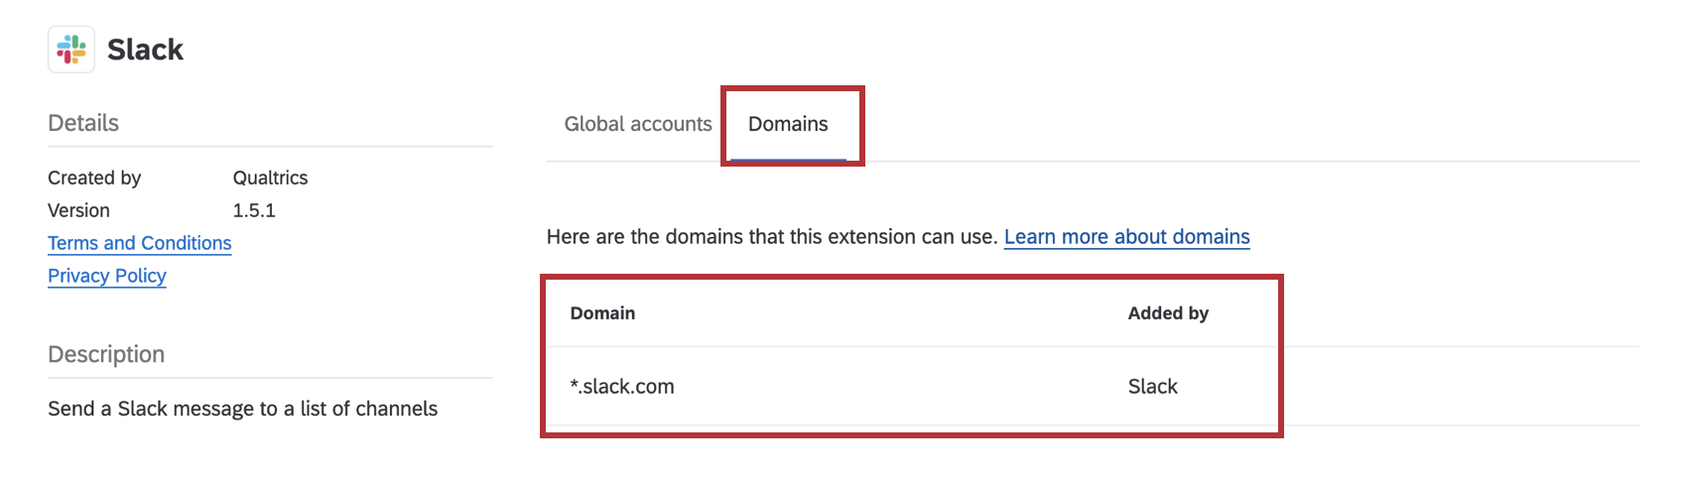This screenshot has width=1687, height=480.
Task: Click the Slack logo icon
Action: [x=71, y=50]
